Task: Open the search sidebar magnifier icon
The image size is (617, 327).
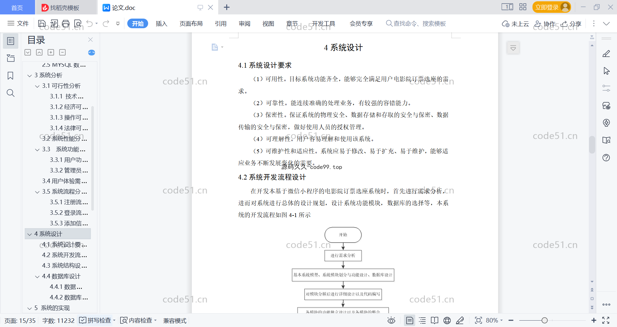Action: click(x=11, y=93)
